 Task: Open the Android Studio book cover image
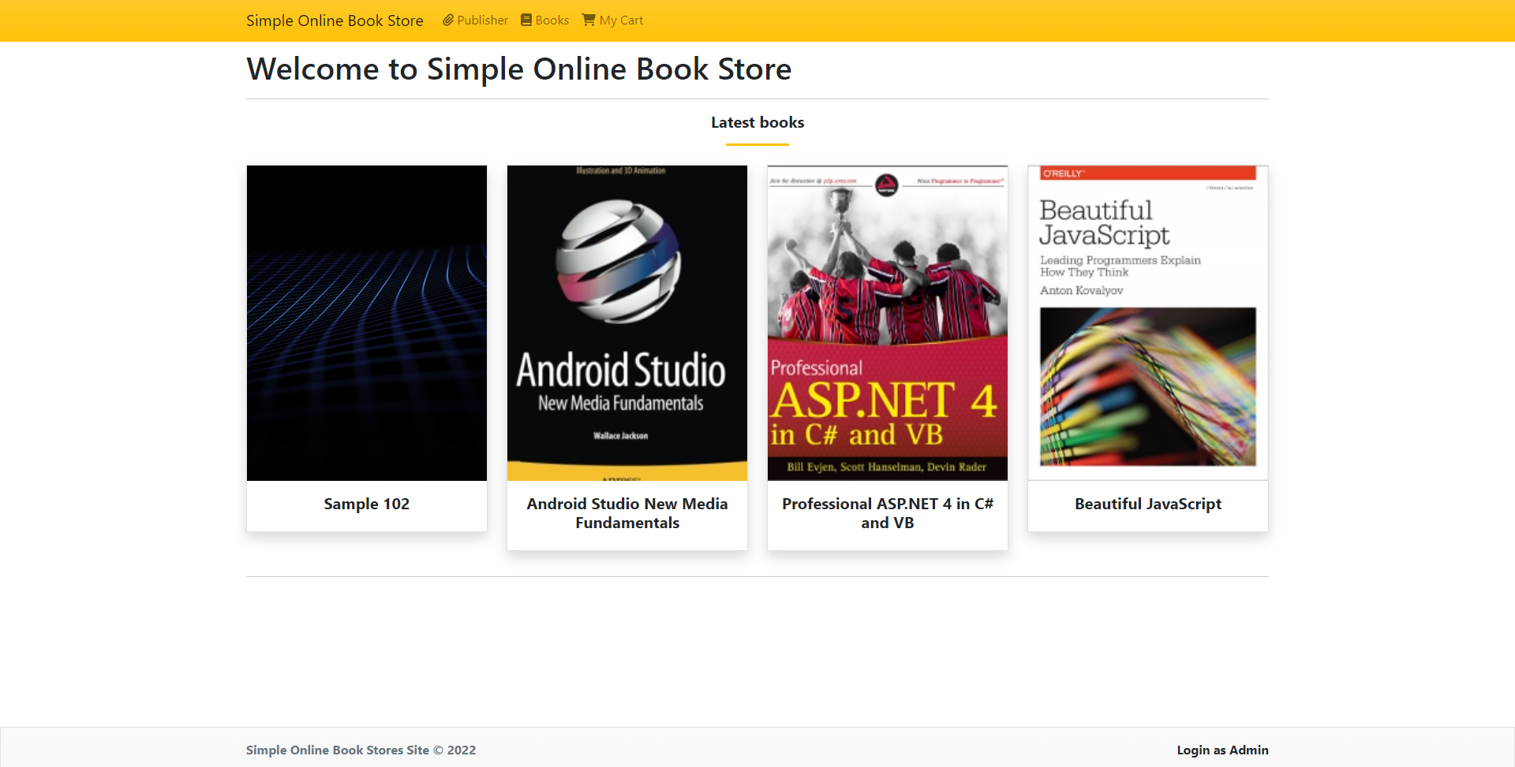click(x=627, y=323)
